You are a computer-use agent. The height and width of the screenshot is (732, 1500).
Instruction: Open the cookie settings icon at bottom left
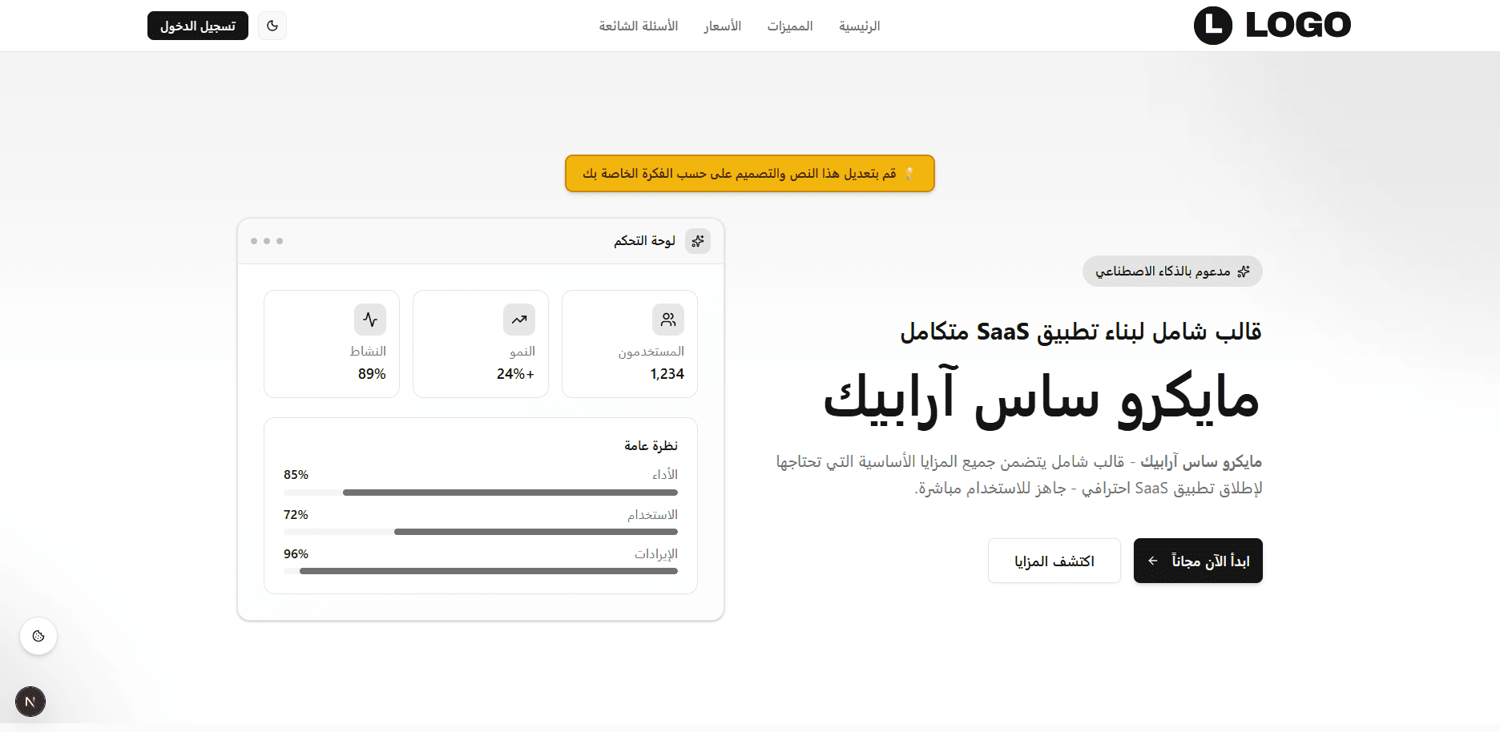[38, 636]
